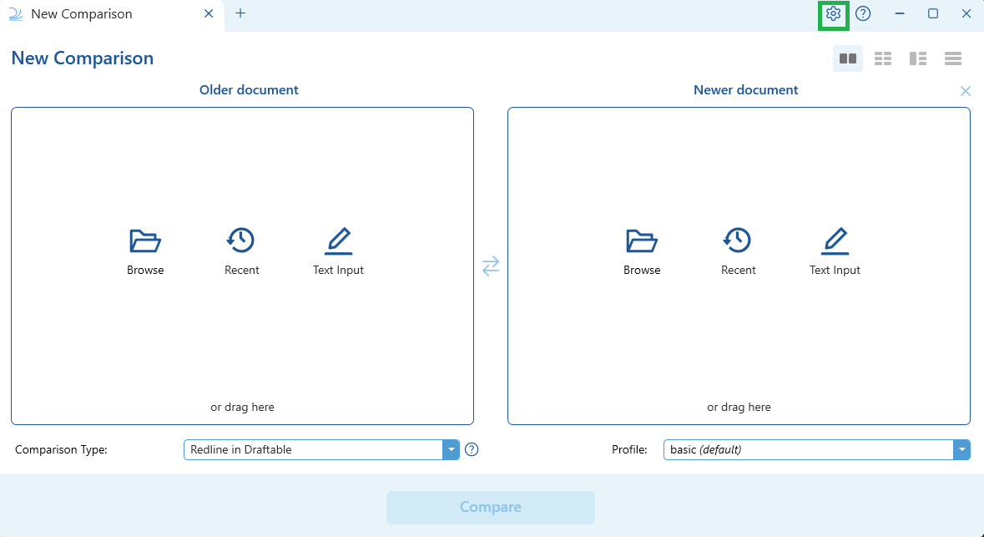Open the settings gear icon
This screenshot has width=984, height=537.
pyautogui.click(x=834, y=14)
